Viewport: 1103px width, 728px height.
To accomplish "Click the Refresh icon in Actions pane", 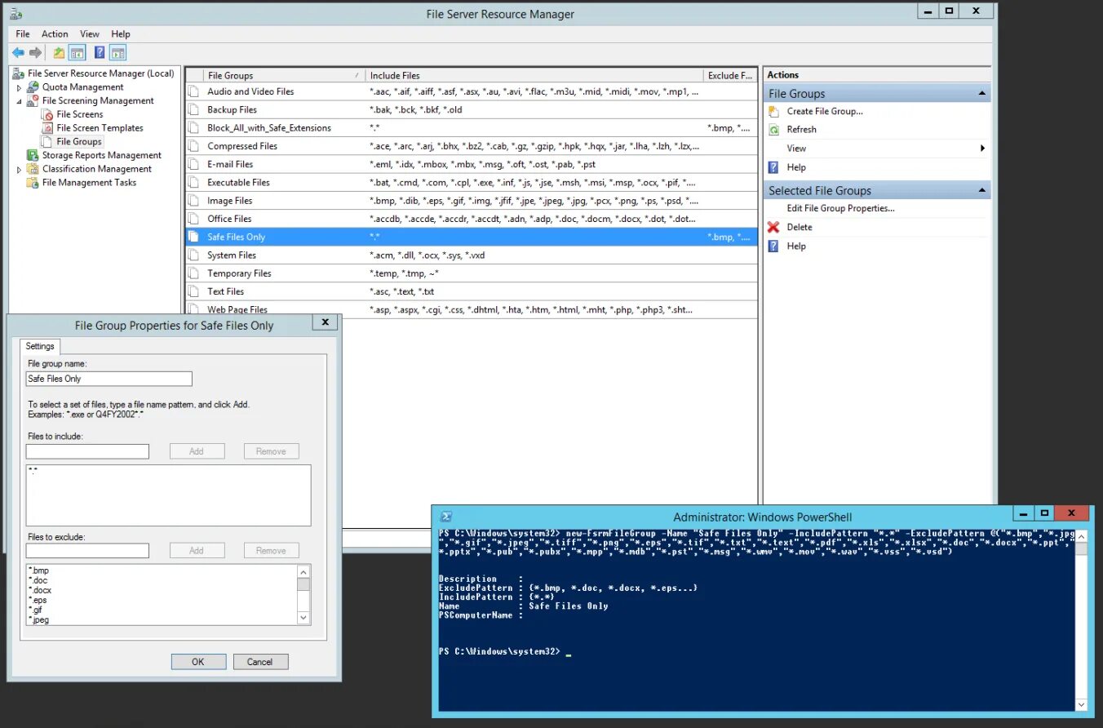I will [x=774, y=130].
